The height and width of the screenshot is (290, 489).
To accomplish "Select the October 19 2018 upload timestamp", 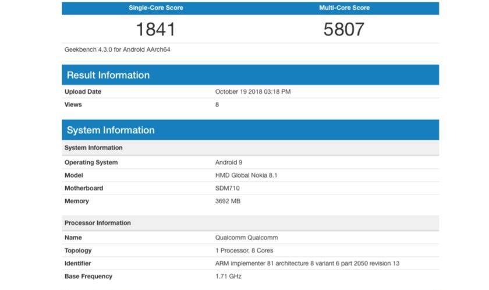I will (x=254, y=92).
